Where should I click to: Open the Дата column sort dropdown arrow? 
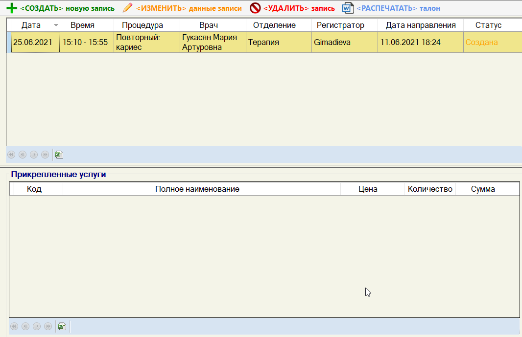(56, 25)
